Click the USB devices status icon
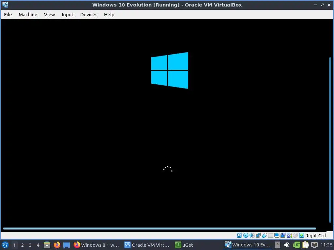This screenshot has width=334, height=250. pos(264,235)
